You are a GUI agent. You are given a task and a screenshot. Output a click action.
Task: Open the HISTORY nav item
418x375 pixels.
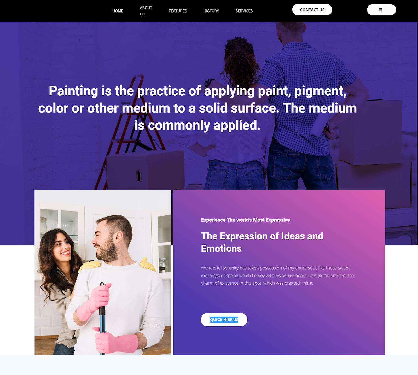point(211,11)
